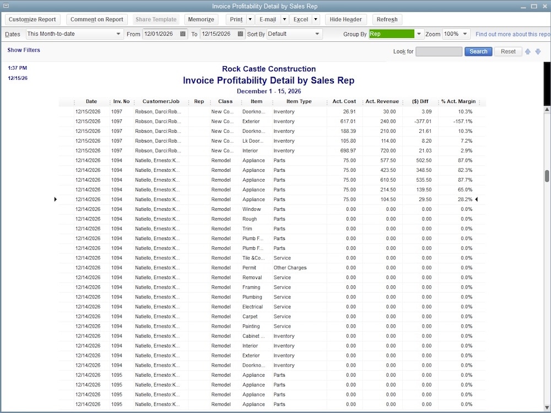Click the Show Filters link
The image size is (551, 413).
[x=24, y=50]
